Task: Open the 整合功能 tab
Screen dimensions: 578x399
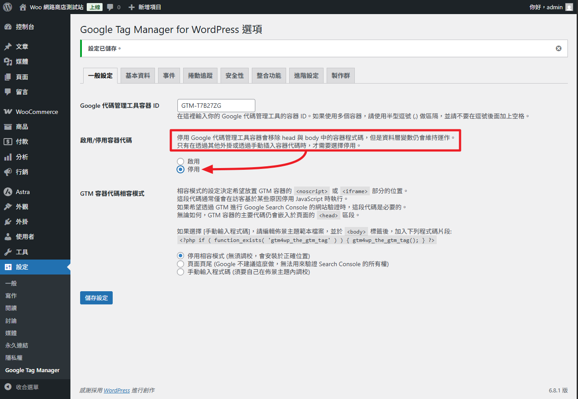Action: click(269, 76)
